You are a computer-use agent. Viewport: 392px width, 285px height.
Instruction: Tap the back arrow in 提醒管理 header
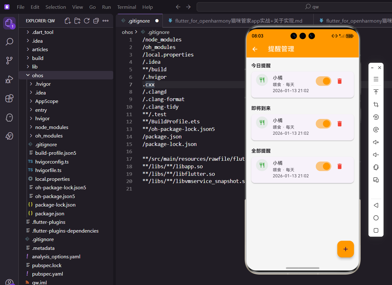click(x=255, y=49)
